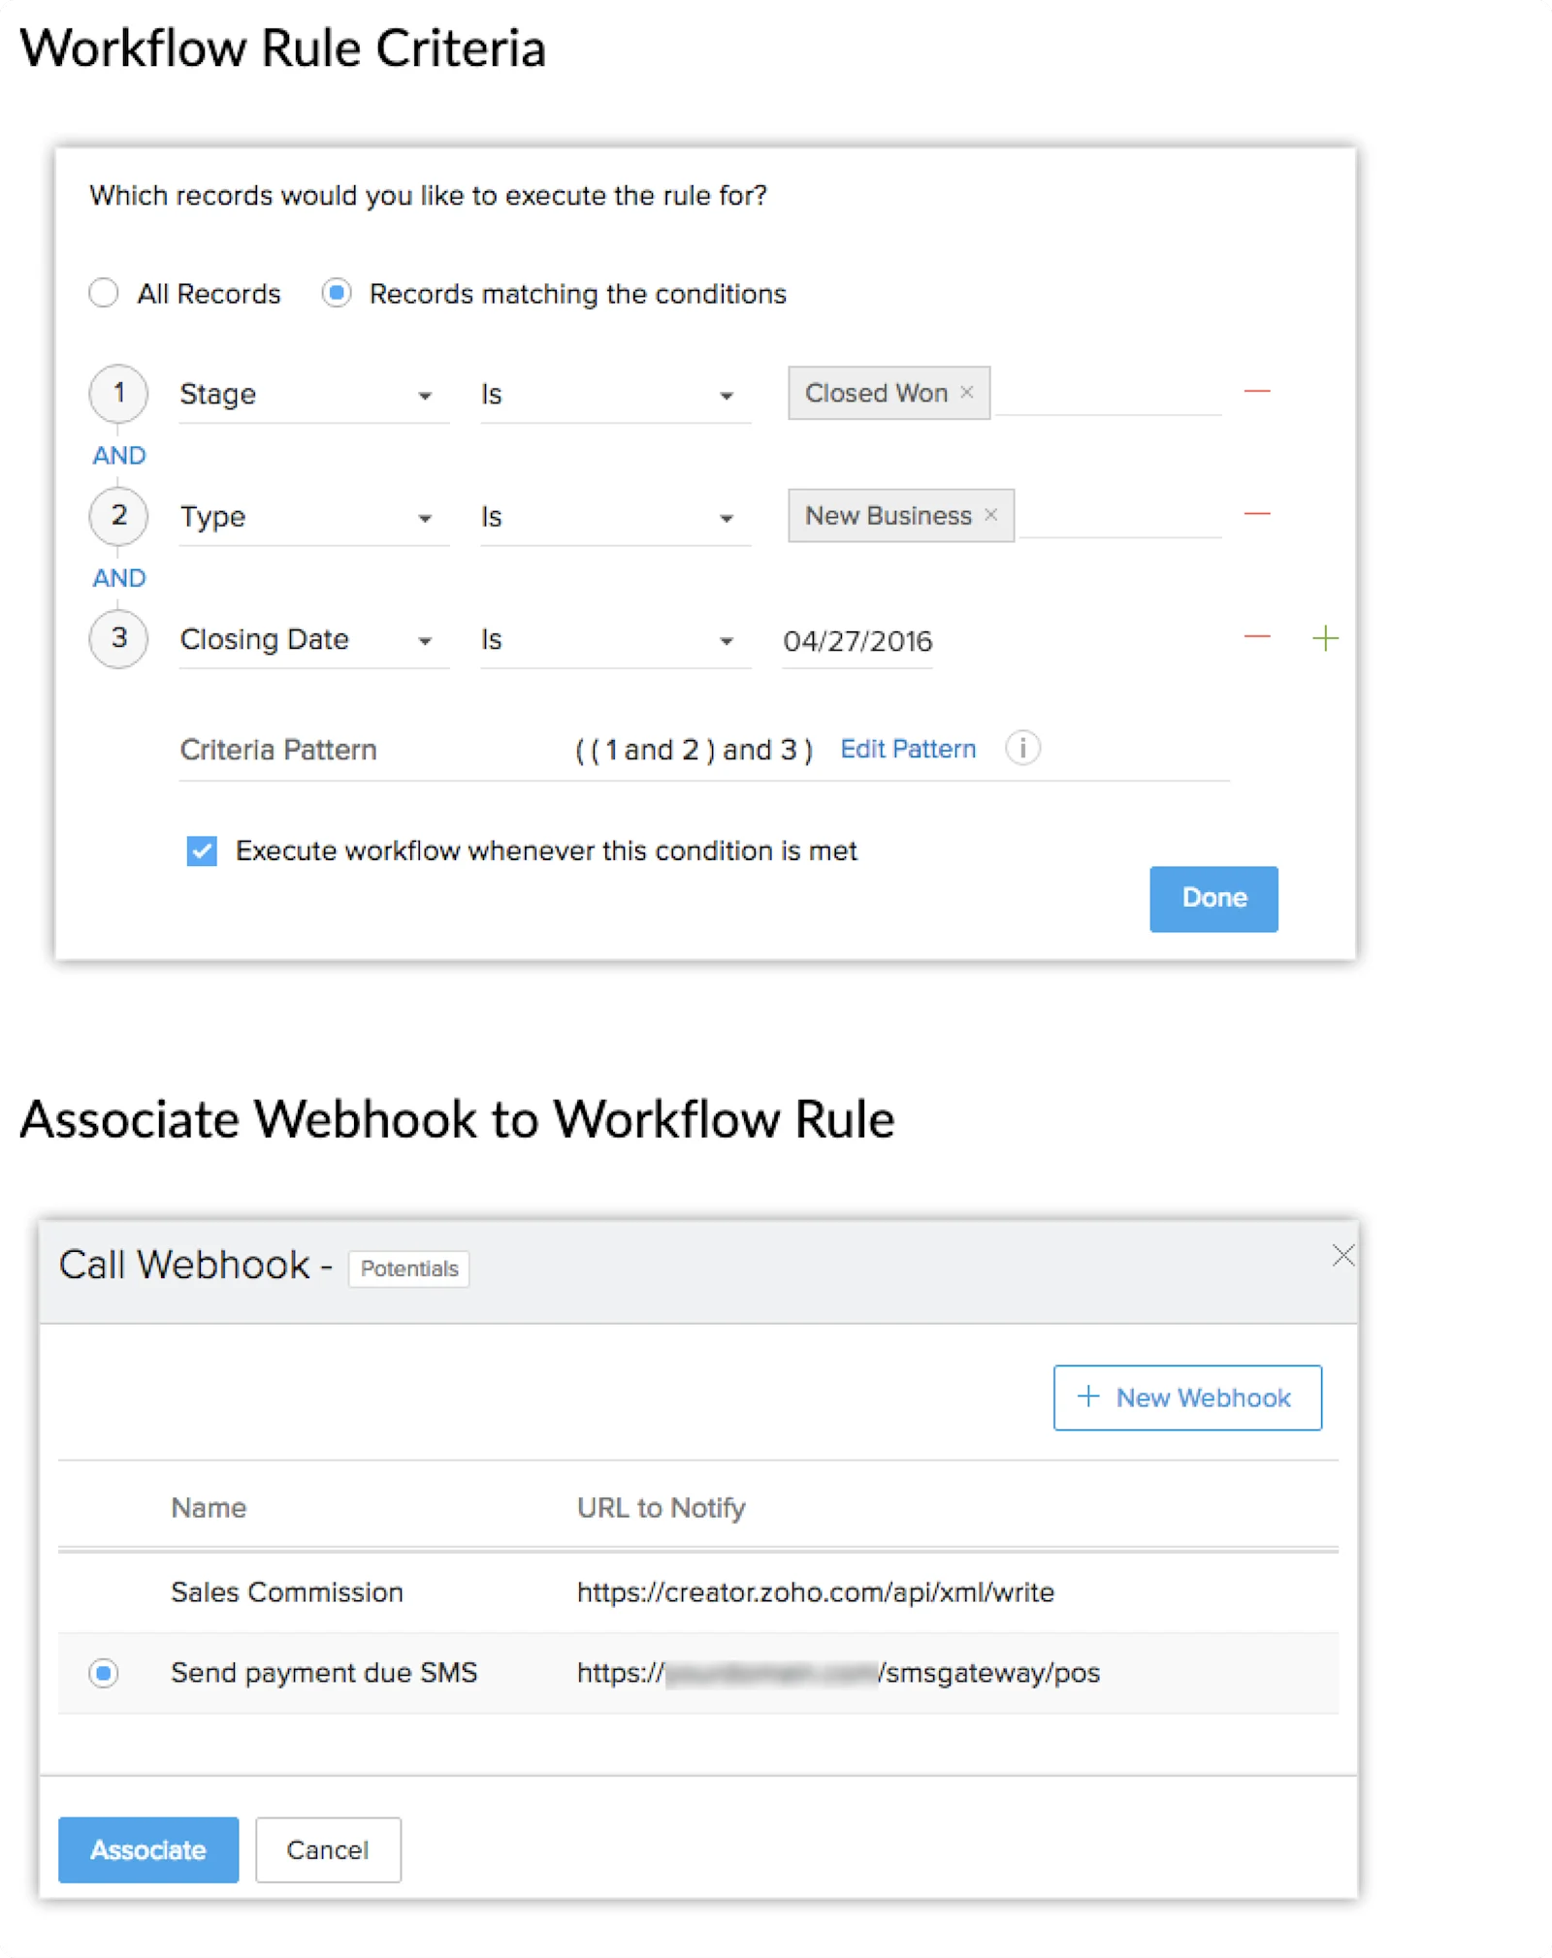This screenshot has height=1958, width=1552.
Task: Click the 04/27/2016 date field
Action: (x=857, y=640)
